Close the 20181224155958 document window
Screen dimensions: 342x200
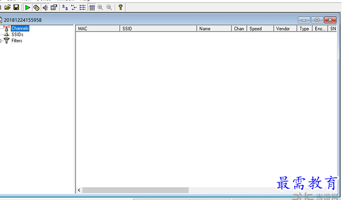[x=330, y=20]
